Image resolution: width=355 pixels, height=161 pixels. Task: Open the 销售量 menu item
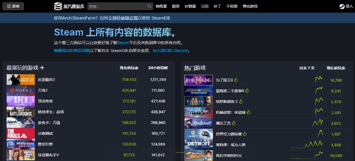click(x=161, y=6)
